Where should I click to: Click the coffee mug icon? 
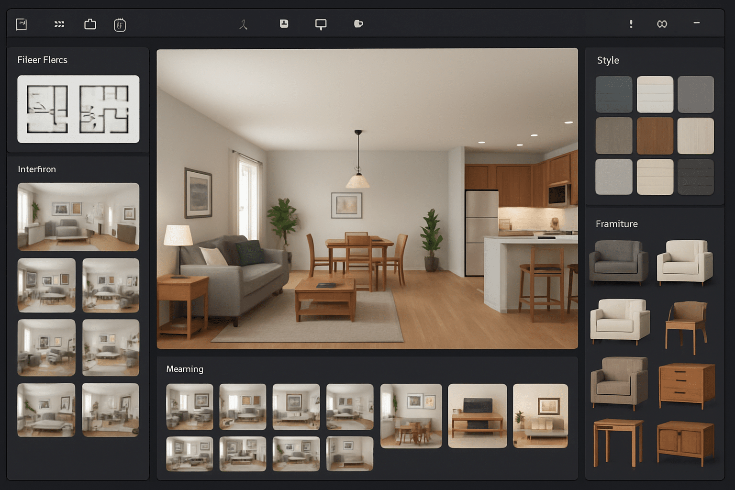(x=358, y=23)
